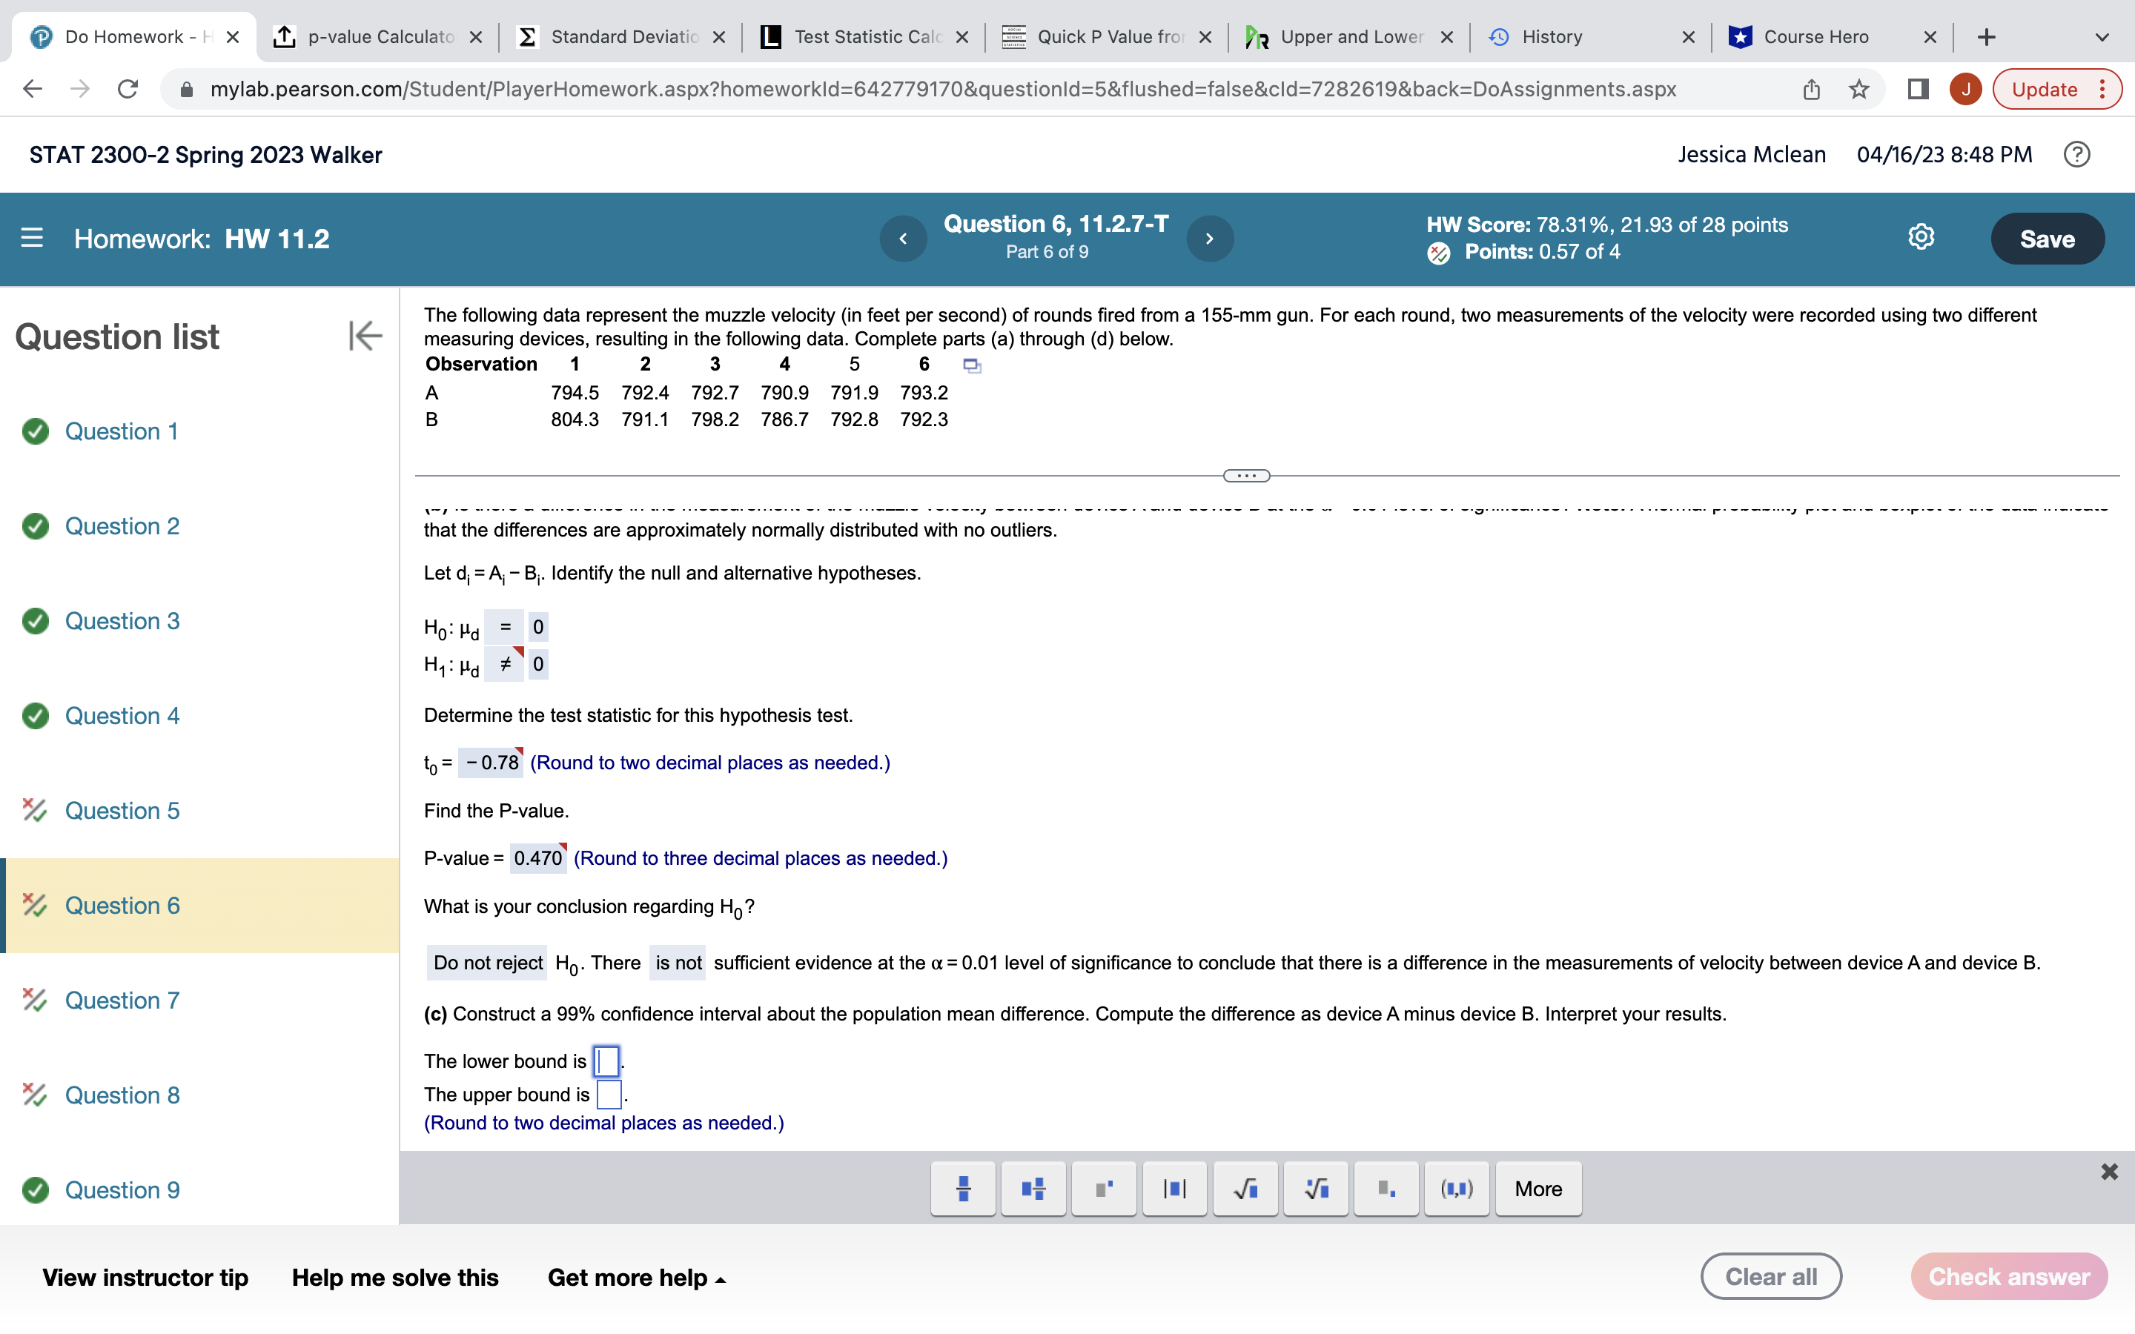Open the Get more help dropdown
This screenshot has width=2135, height=1334.
(636, 1277)
